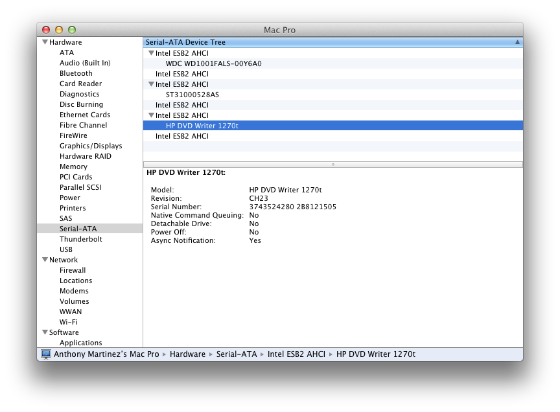
Task: Select ATA in the sidebar
Action: [x=67, y=52]
